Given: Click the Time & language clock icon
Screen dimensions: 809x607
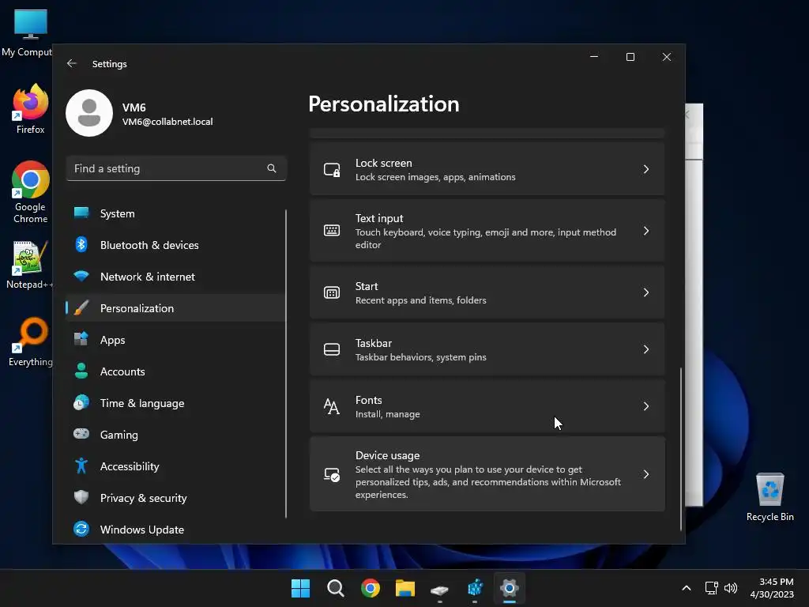Looking at the screenshot, I should pyautogui.click(x=81, y=402).
